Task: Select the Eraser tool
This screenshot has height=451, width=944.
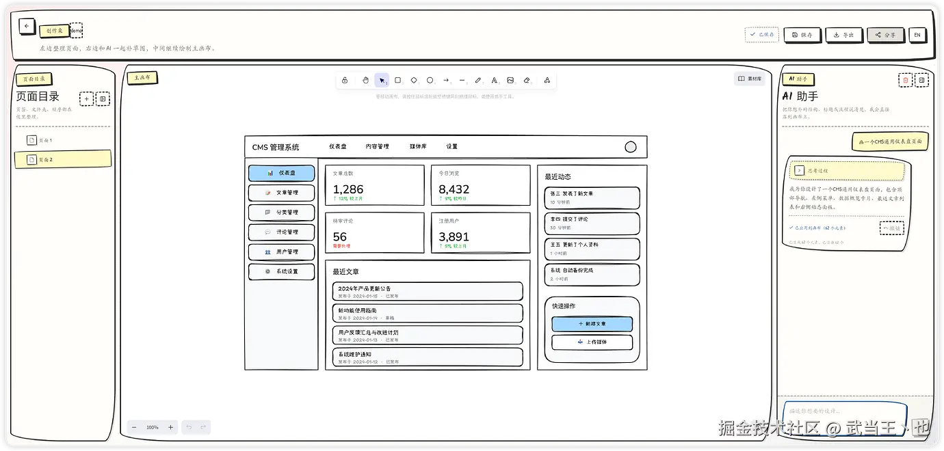Action: [527, 81]
